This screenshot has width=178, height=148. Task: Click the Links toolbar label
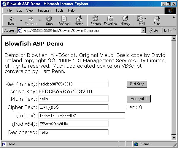tap(168, 30)
